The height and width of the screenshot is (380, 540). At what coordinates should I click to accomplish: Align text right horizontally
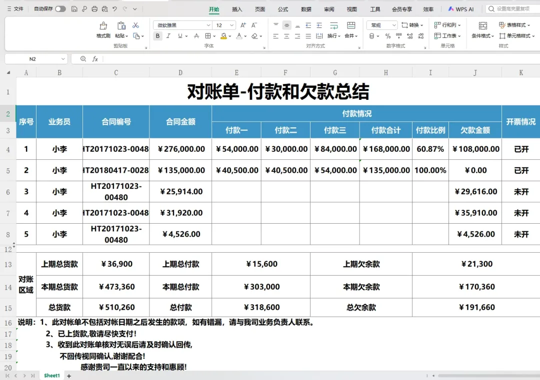click(297, 36)
